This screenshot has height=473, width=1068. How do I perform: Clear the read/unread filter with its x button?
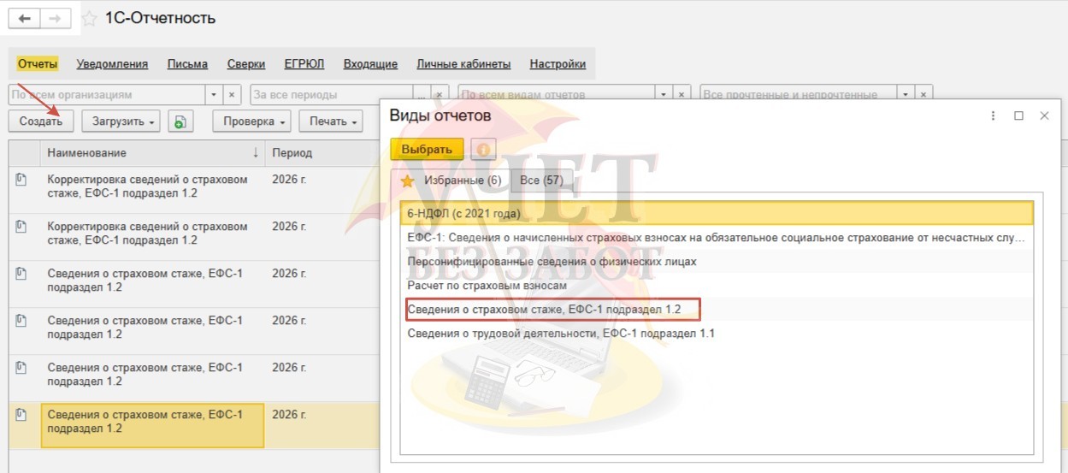point(924,95)
